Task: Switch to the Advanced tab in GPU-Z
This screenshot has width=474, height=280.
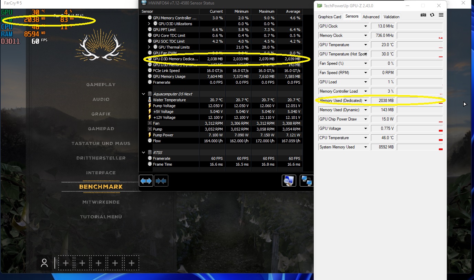Action: point(371,17)
